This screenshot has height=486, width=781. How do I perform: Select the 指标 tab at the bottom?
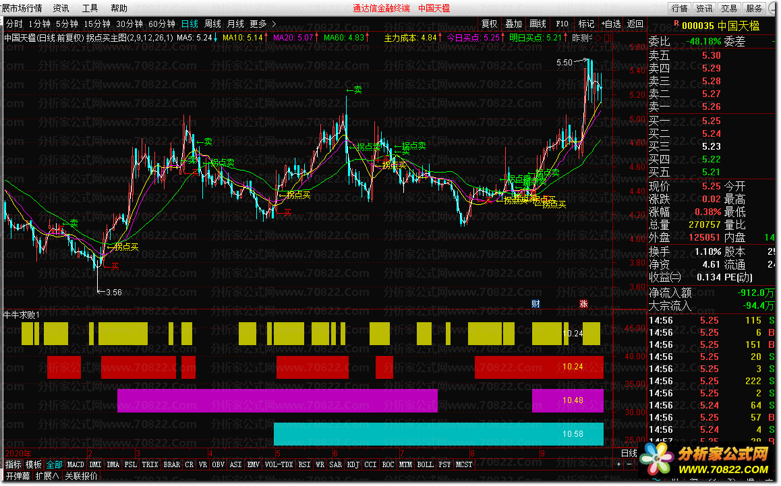[x=13, y=464]
